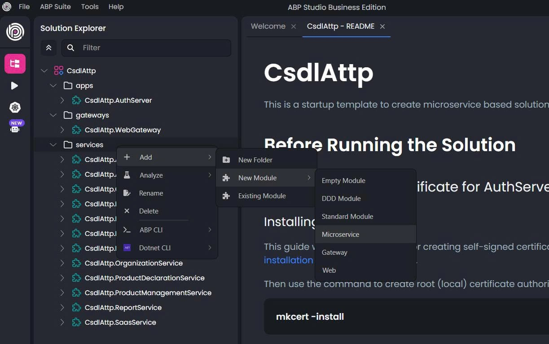Select the CsdlAttp.OrganizationService tree item

(134, 263)
